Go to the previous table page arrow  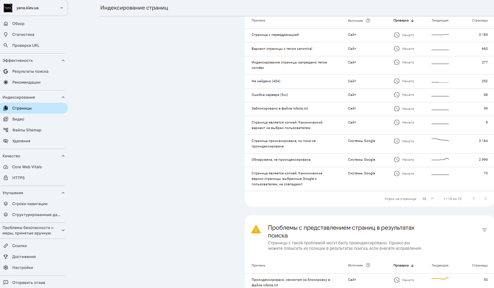[474, 199]
